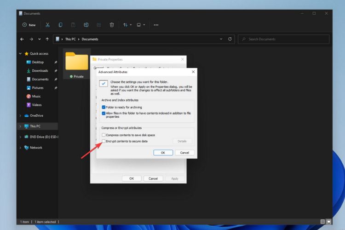The height and width of the screenshot is (230, 345).
Task: Select Downloads in Quick access
Action: pyautogui.click(x=40, y=71)
